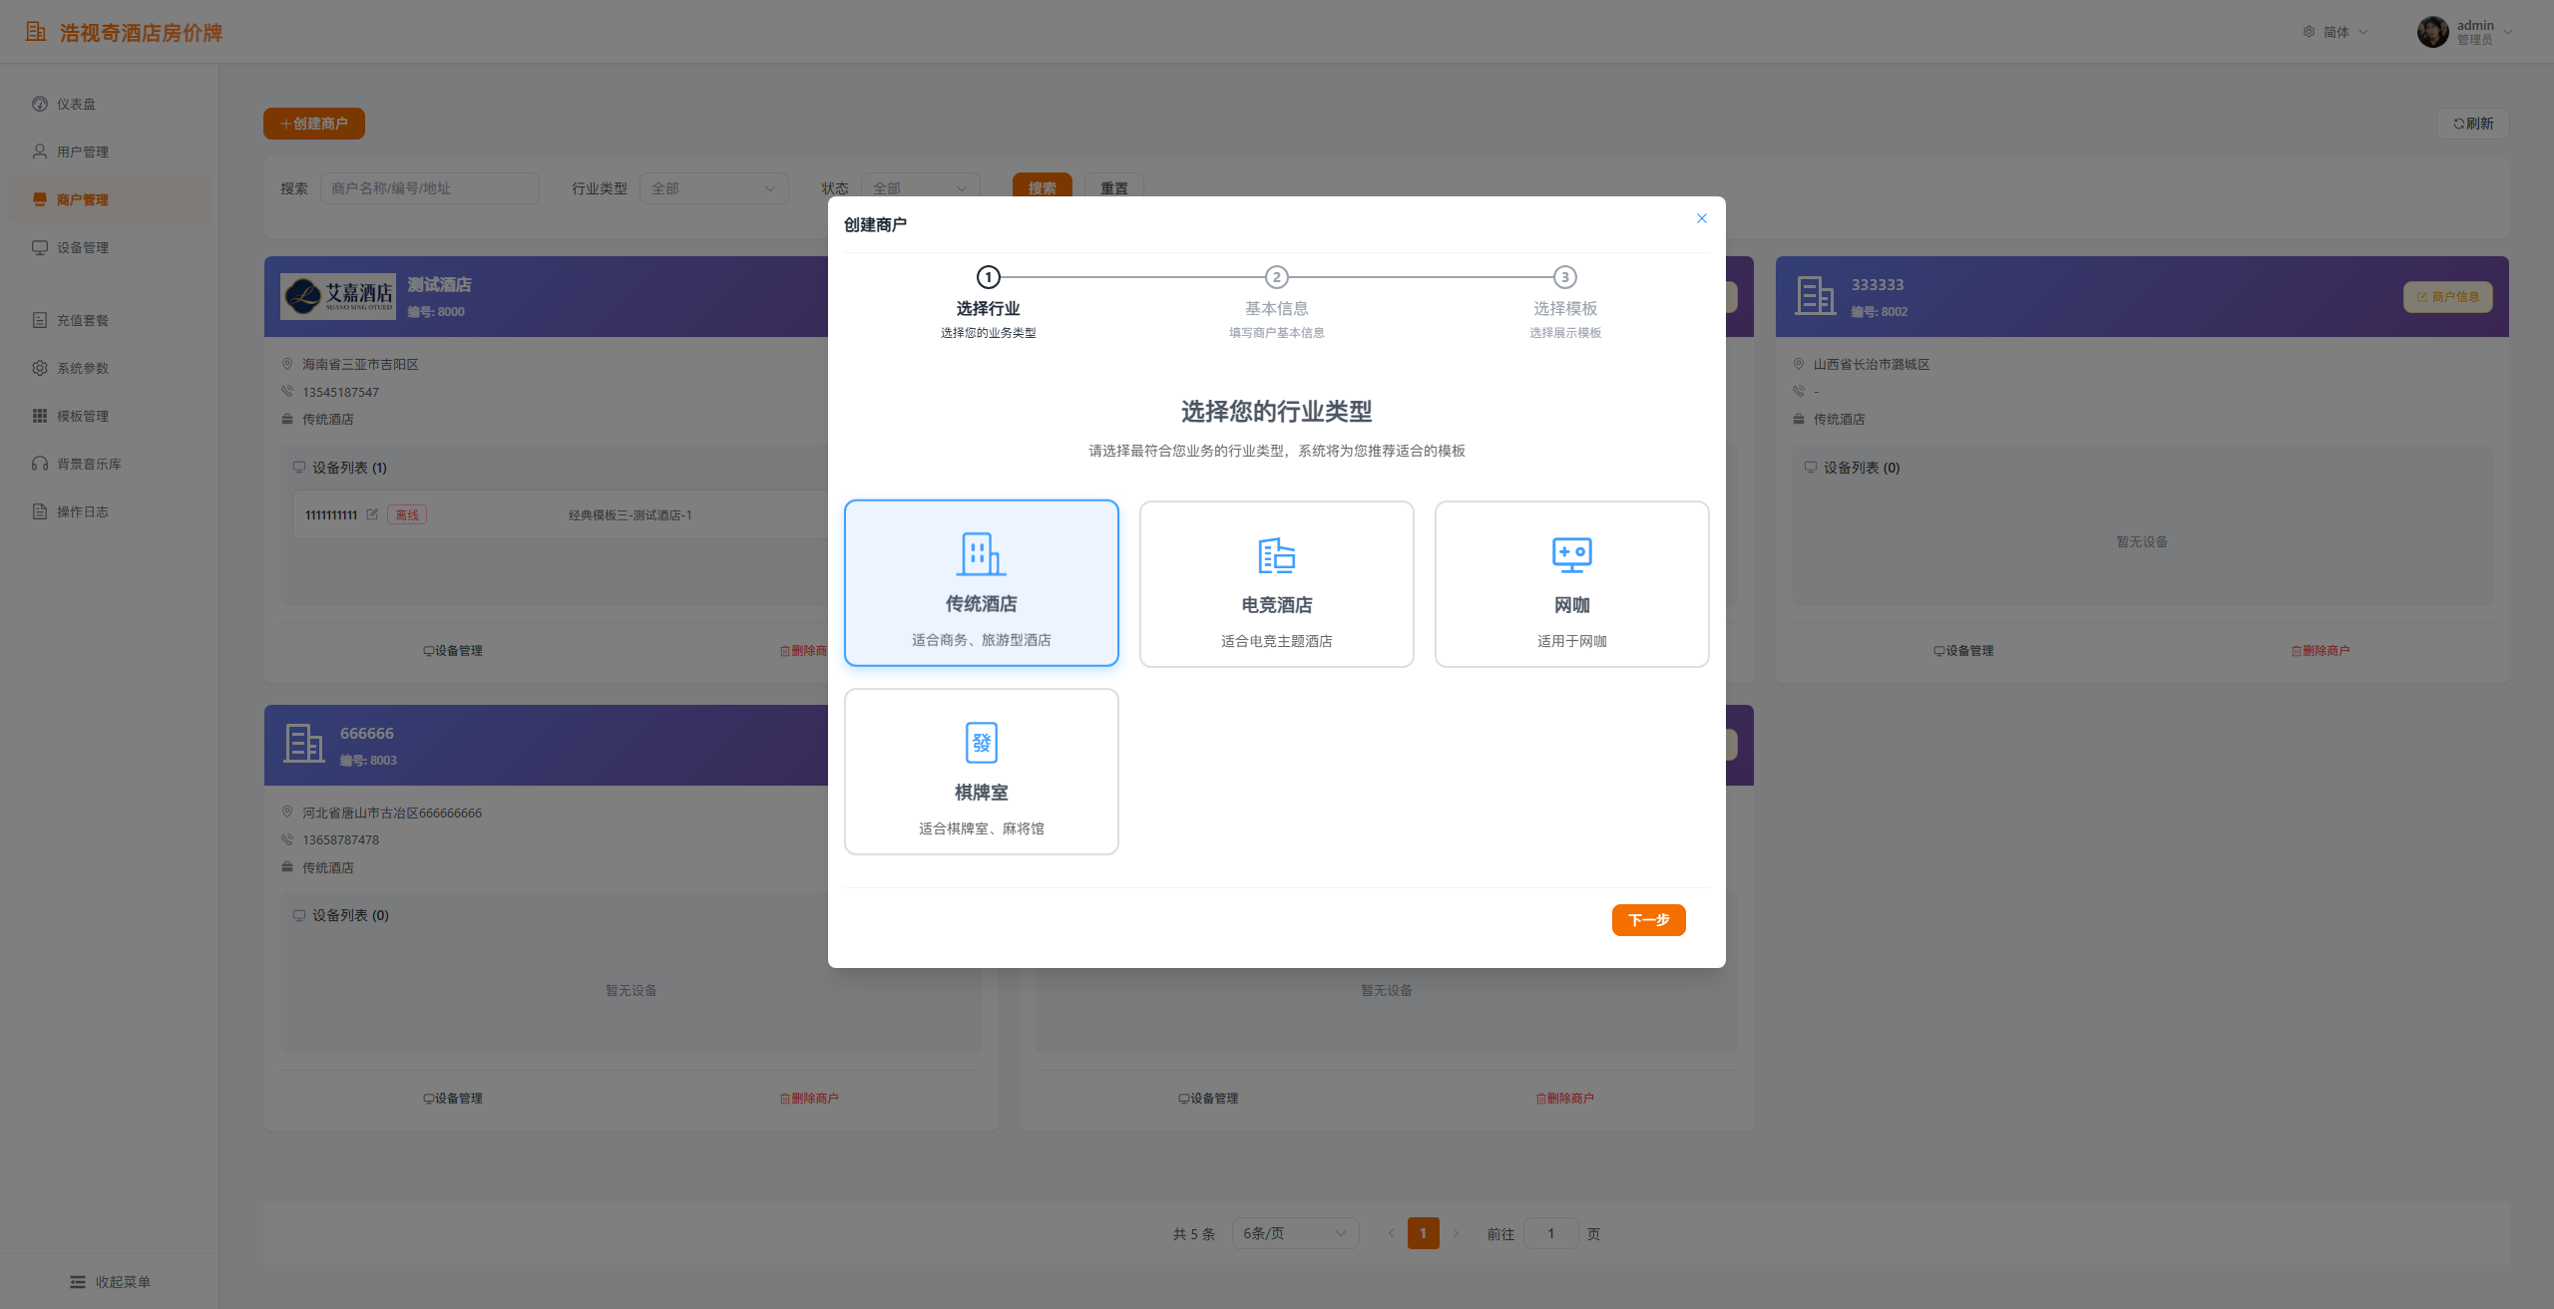Collapse the menu with 收起菜单
Screen dimensions: 2554x1309
click(x=110, y=1282)
